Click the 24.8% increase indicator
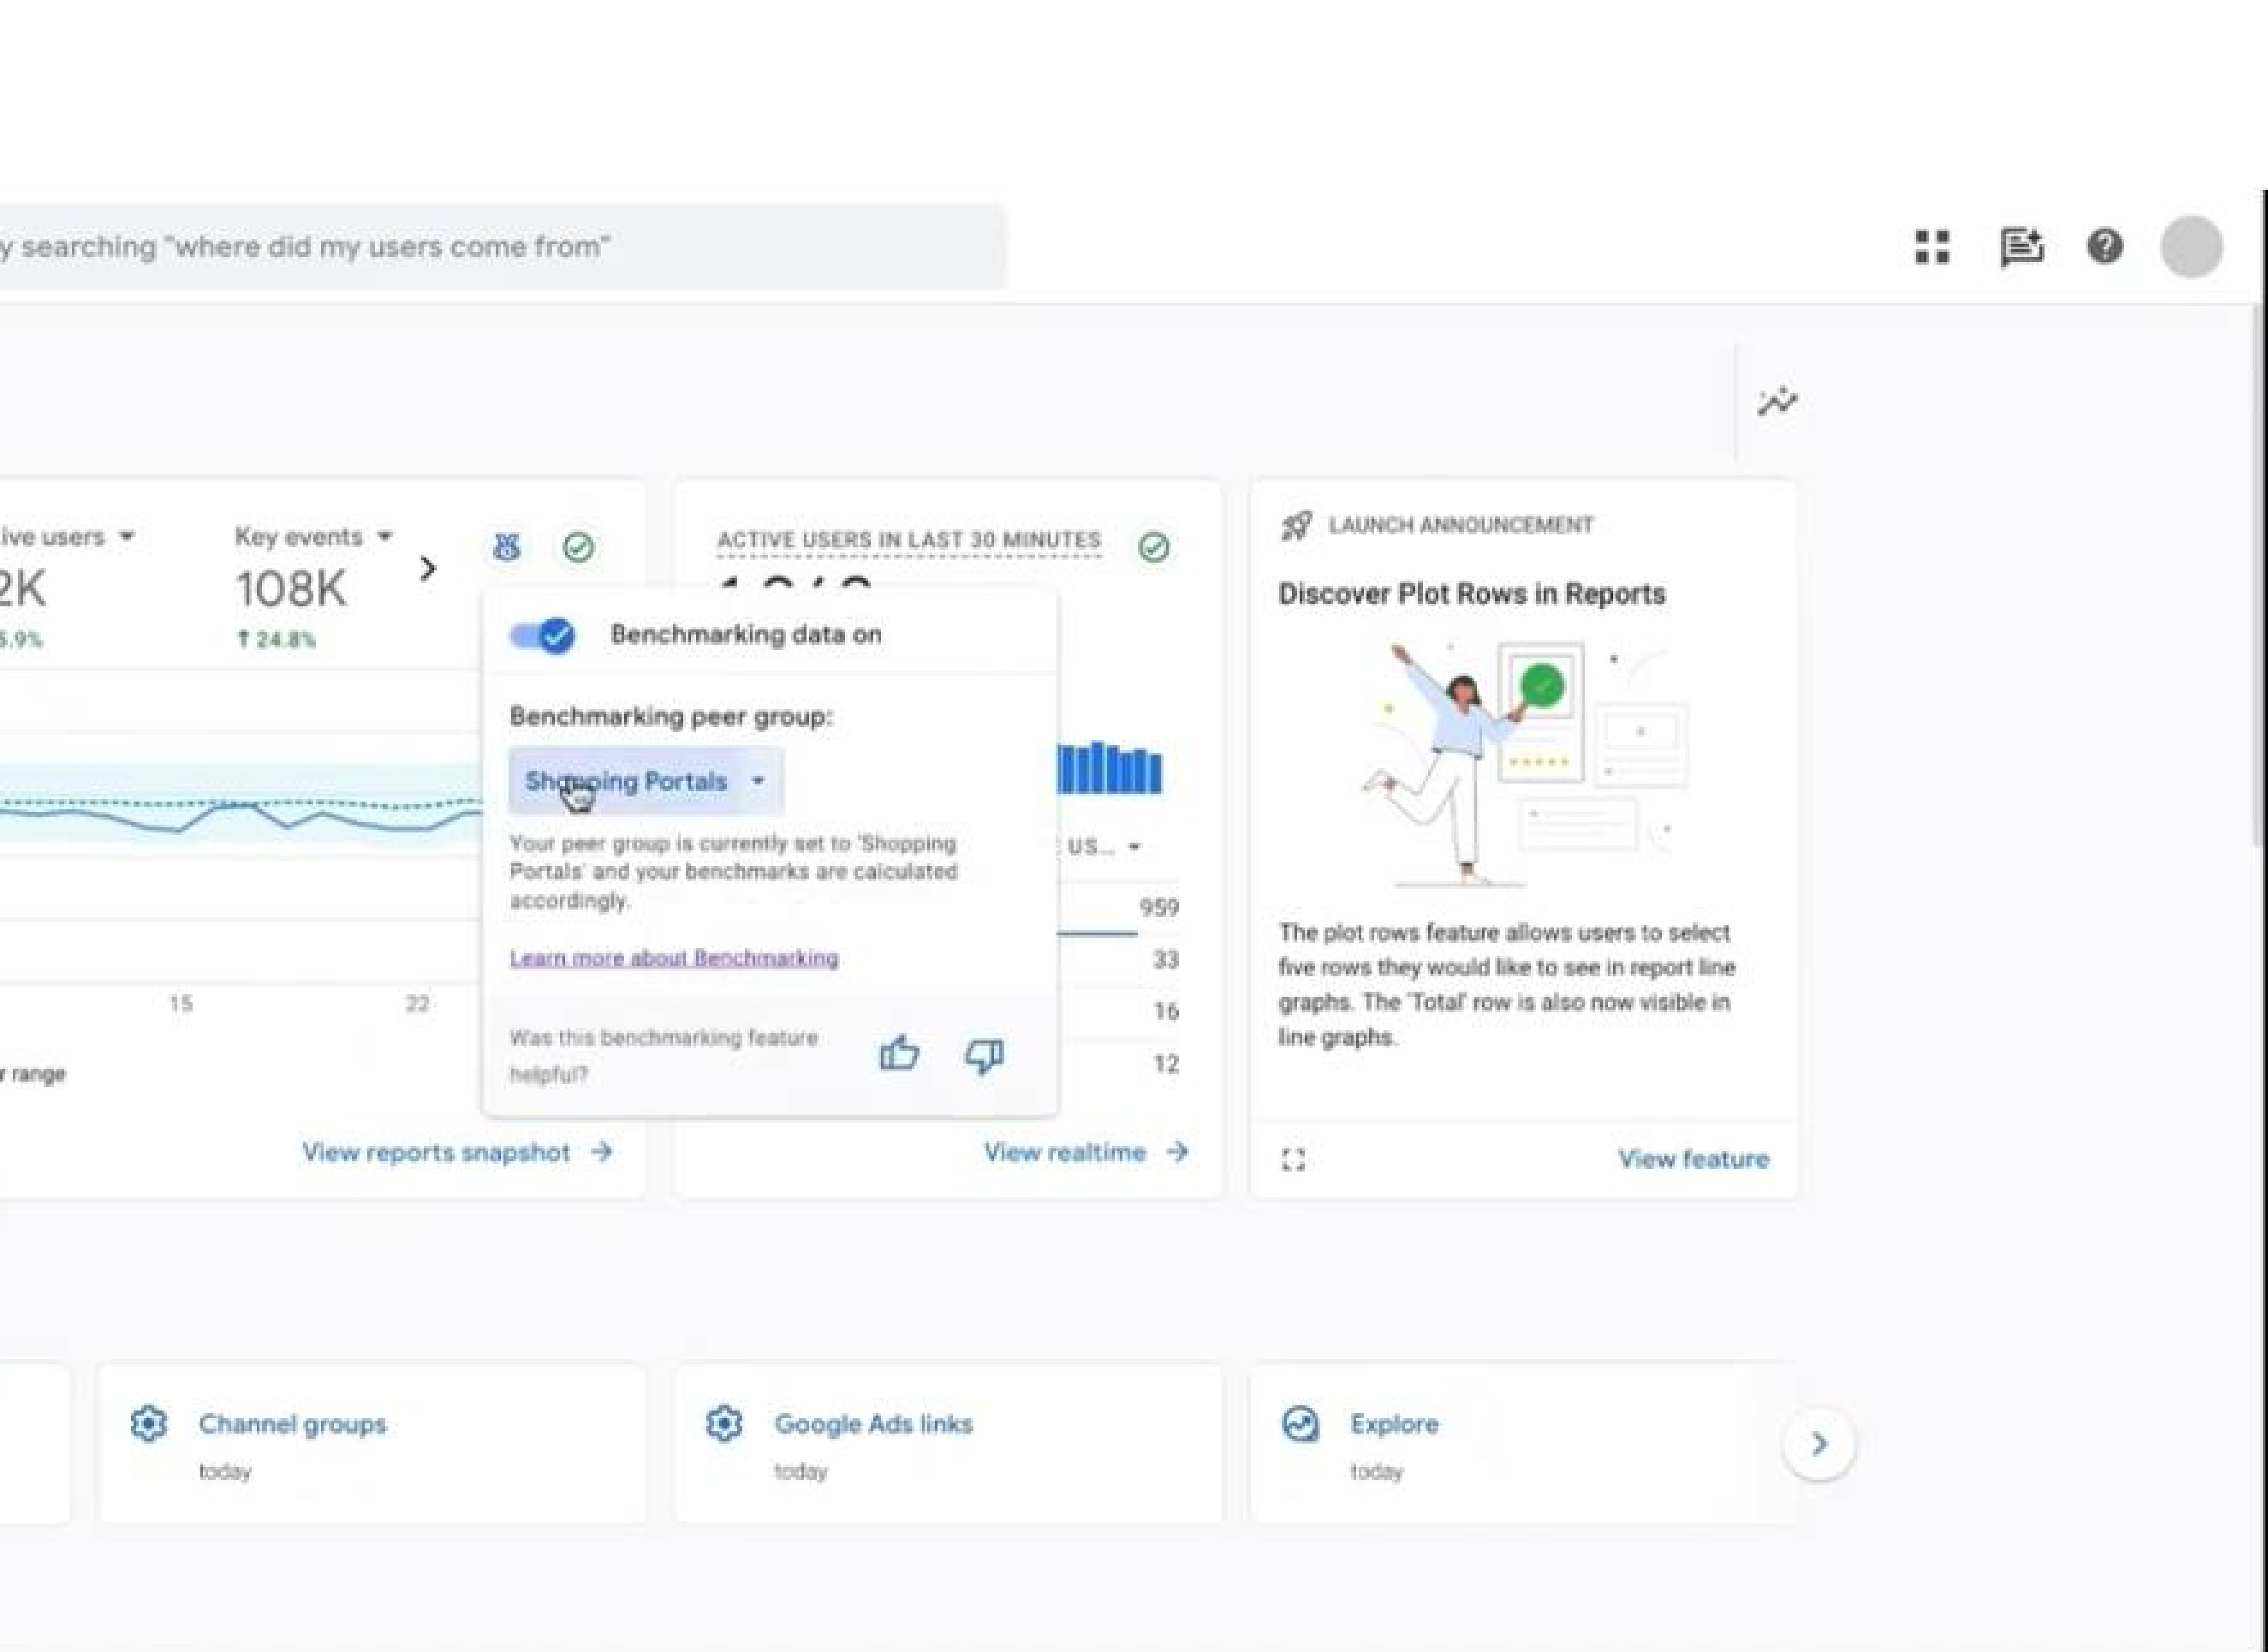Image resolution: width=2268 pixels, height=1652 pixels. tap(276, 640)
